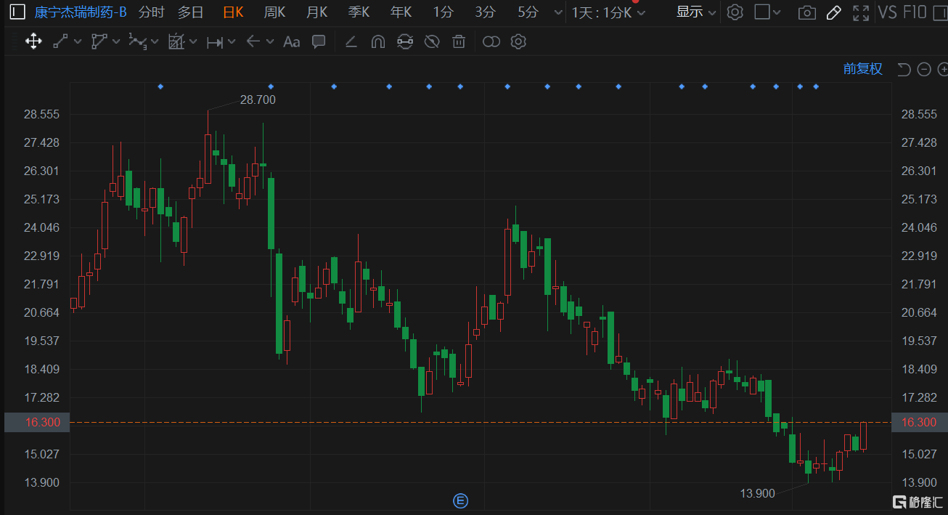Toggle lock drawings icon
The image size is (948, 515).
click(405, 41)
